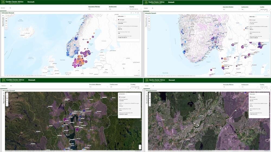271x152 pixels.
Task: Zoom out on the top-left overview map
Action: pos(139,73)
